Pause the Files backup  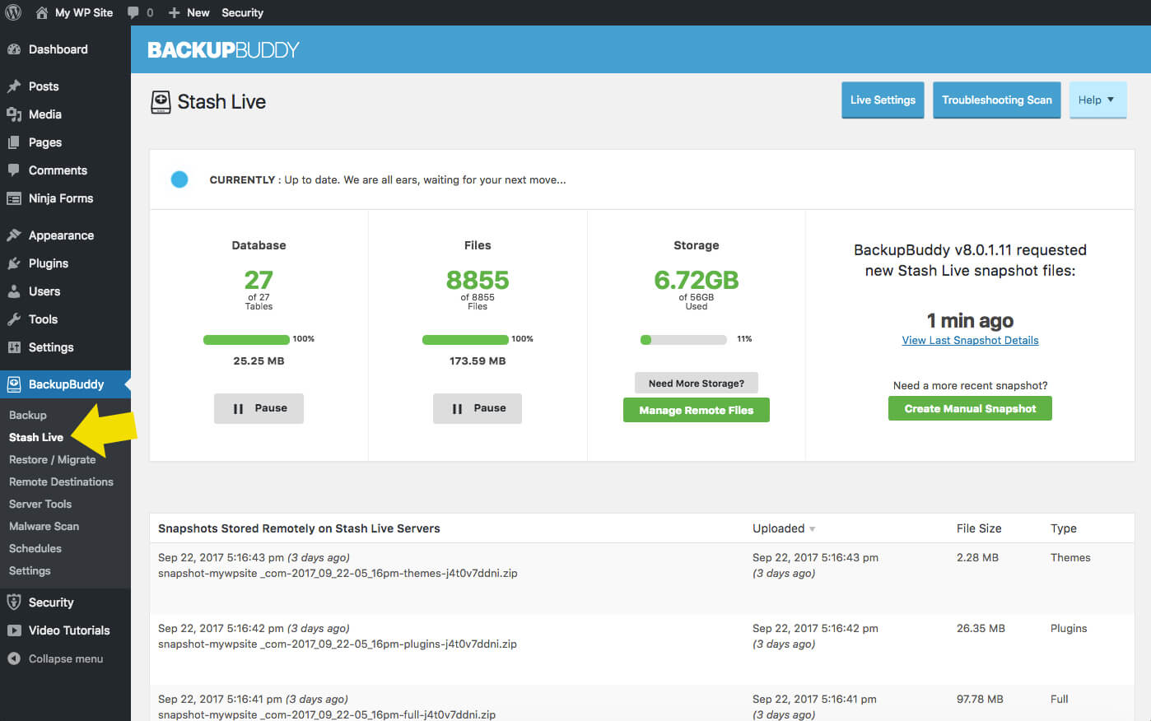click(x=478, y=408)
